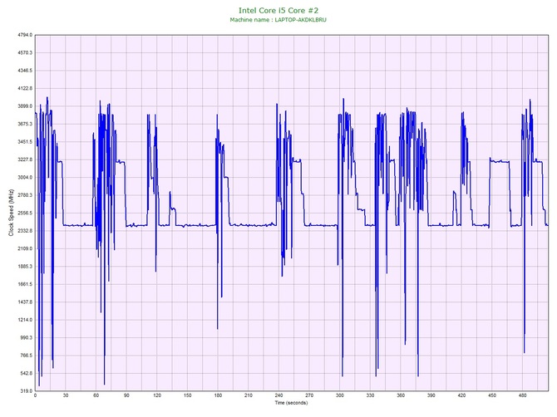Click the y-axis value 1214.0

[x=25, y=320]
